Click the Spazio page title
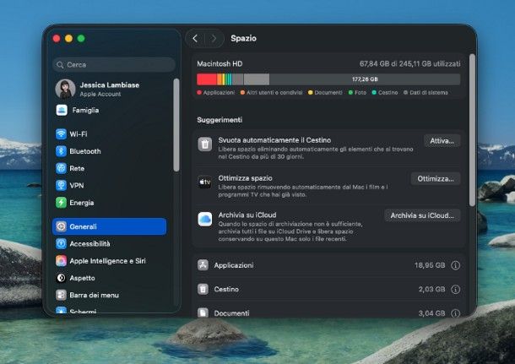Screen dimensions: 515x364 pyautogui.click(x=243, y=38)
